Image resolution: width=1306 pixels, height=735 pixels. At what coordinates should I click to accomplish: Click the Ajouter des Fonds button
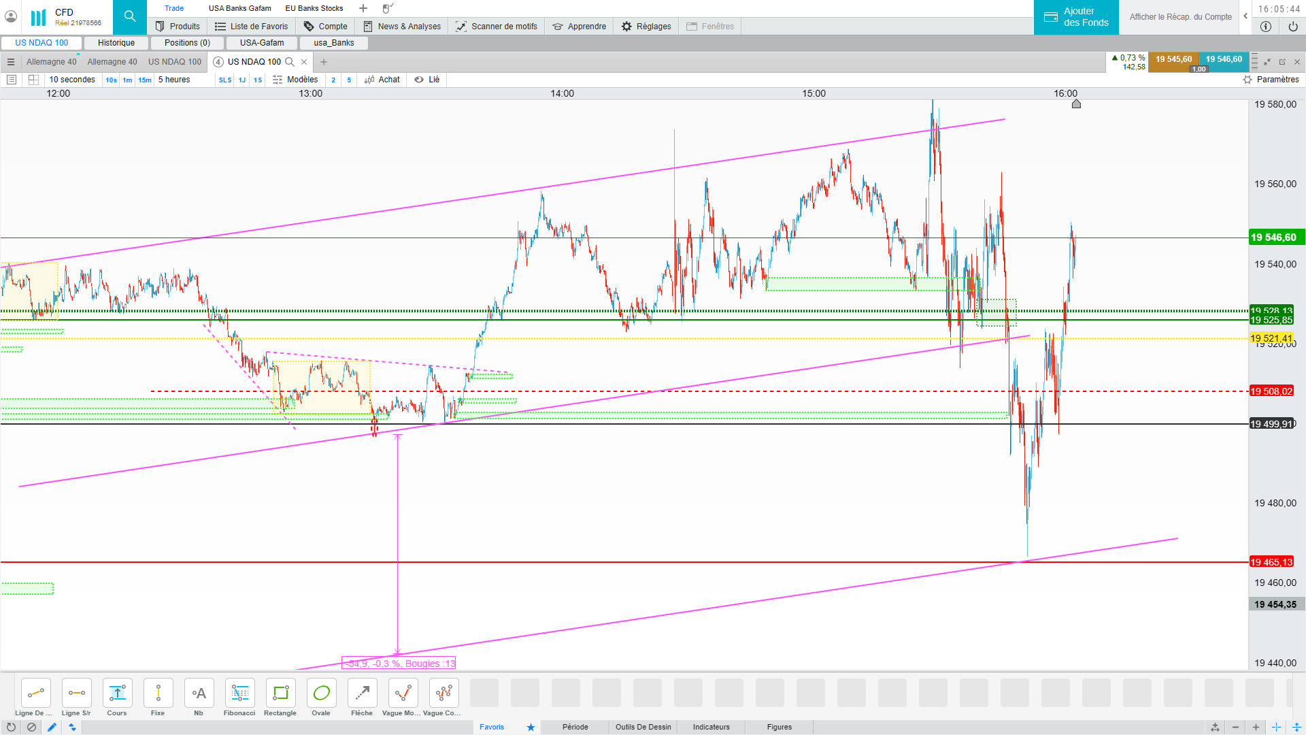point(1076,17)
